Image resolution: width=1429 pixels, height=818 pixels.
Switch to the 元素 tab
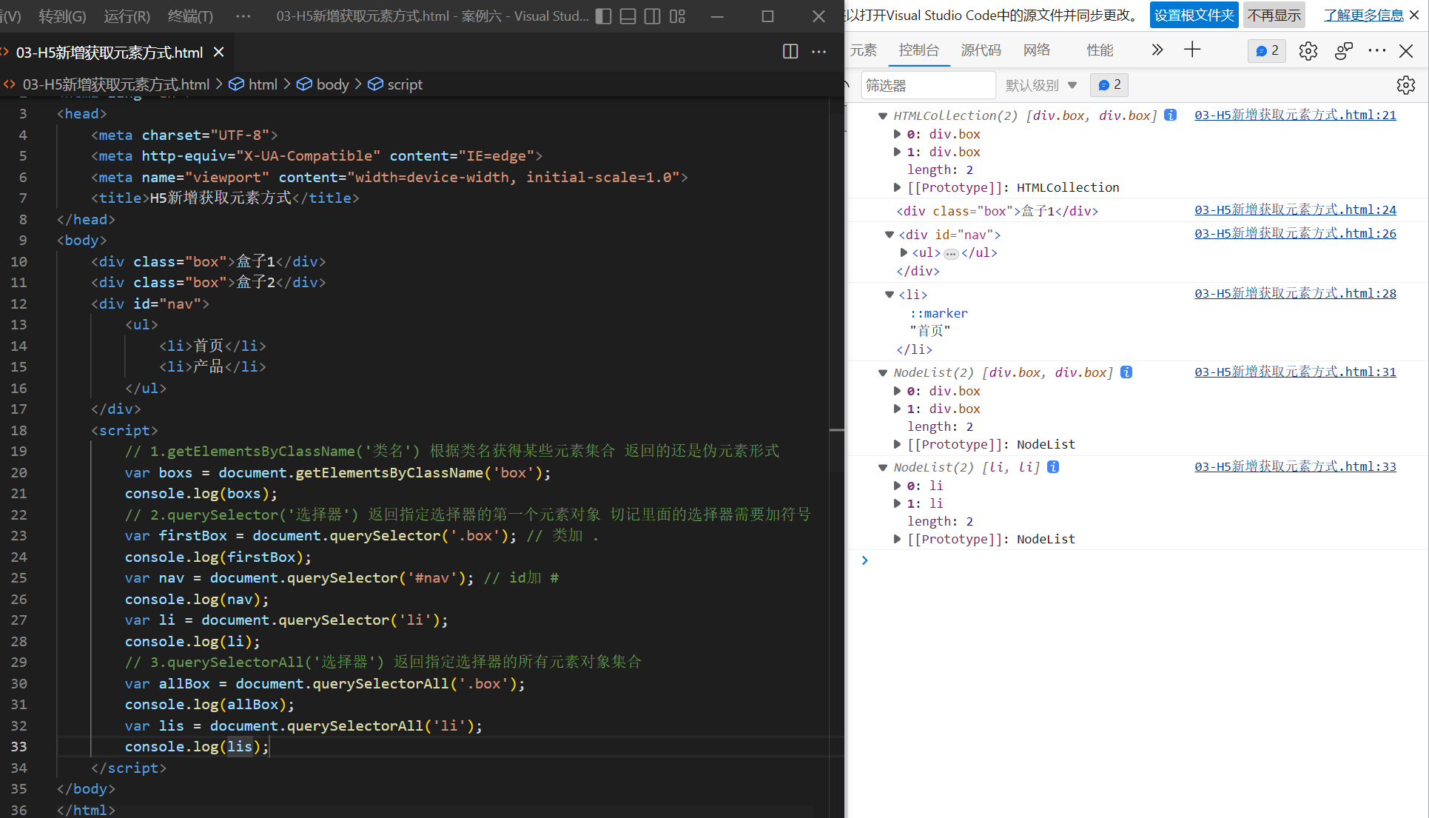863,50
